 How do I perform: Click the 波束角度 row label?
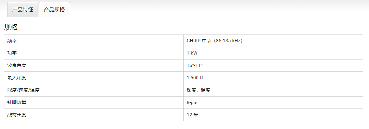click(x=17, y=65)
